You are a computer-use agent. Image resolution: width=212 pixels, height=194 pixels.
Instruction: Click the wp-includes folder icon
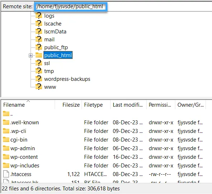click(x=6, y=165)
